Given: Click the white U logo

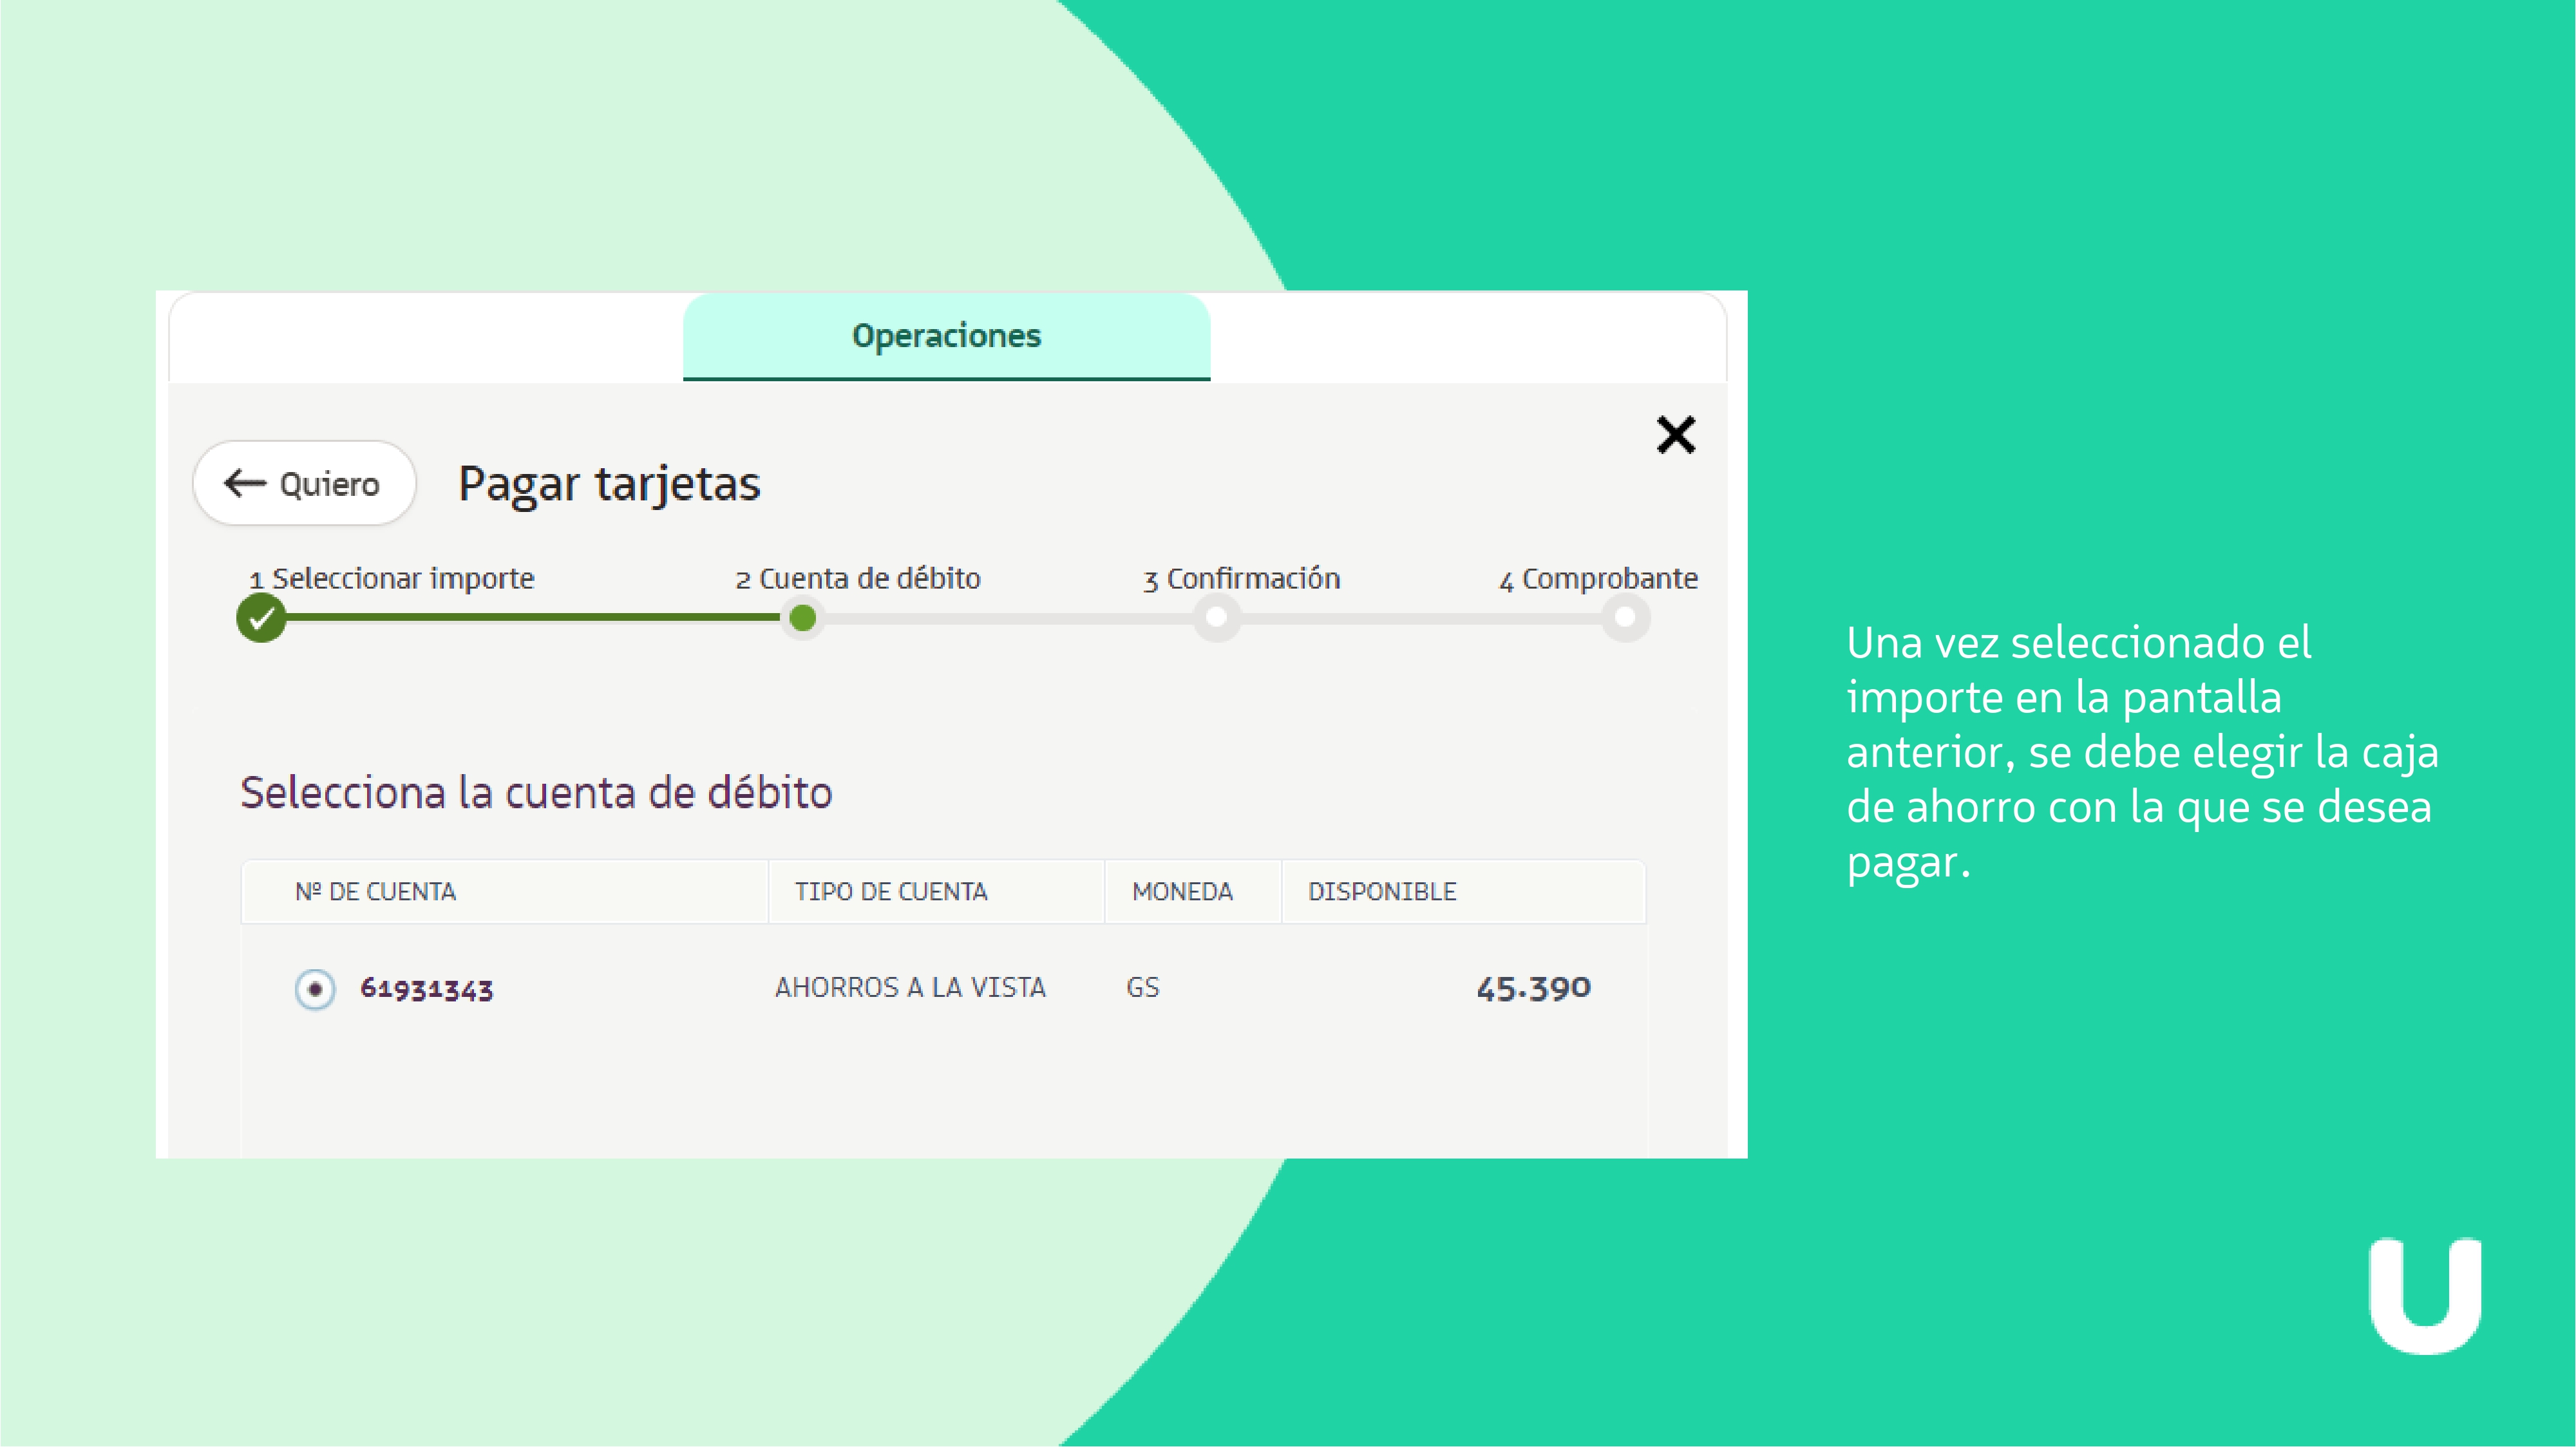Looking at the screenshot, I should coord(2425,1296).
